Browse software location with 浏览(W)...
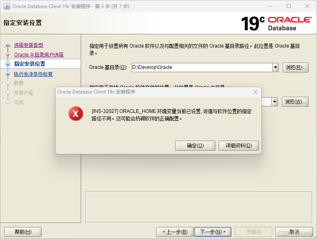 tap(295, 102)
